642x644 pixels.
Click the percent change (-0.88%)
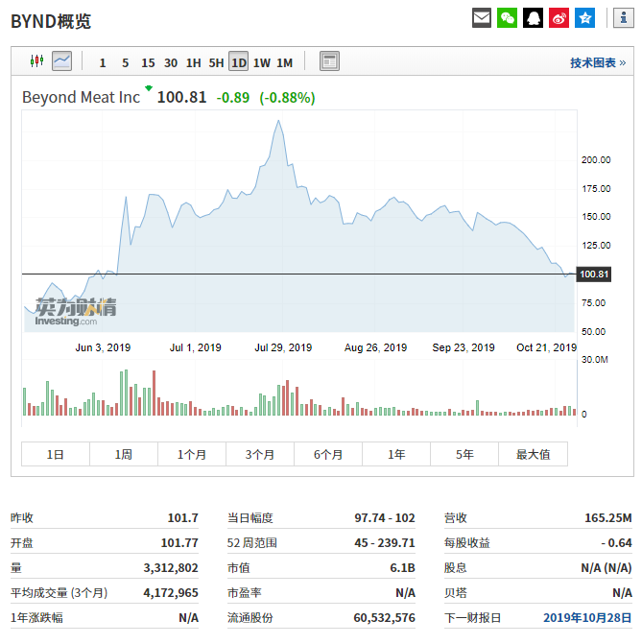287,98
